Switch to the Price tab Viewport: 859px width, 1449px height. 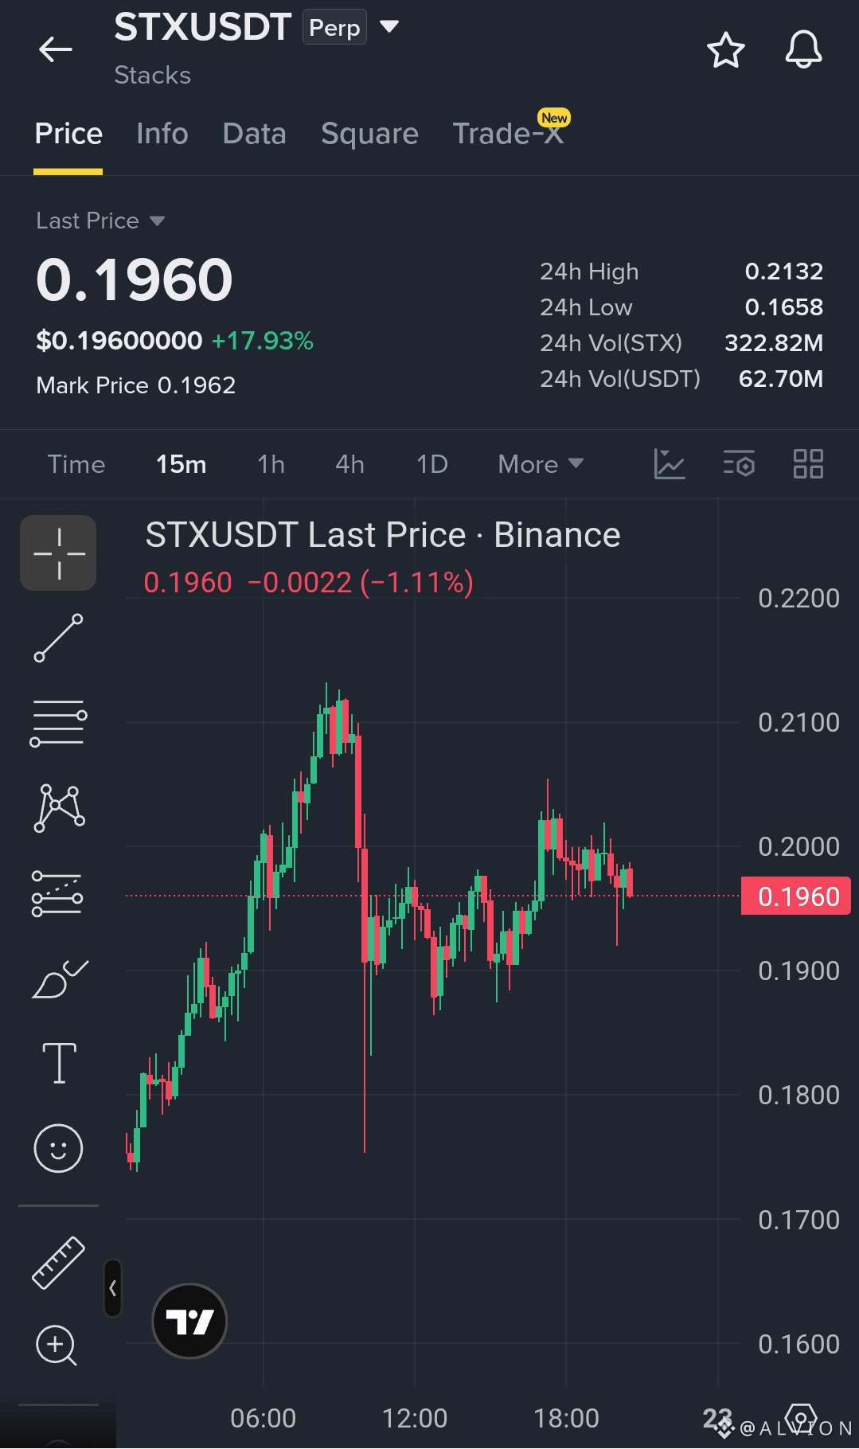coord(68,134)
